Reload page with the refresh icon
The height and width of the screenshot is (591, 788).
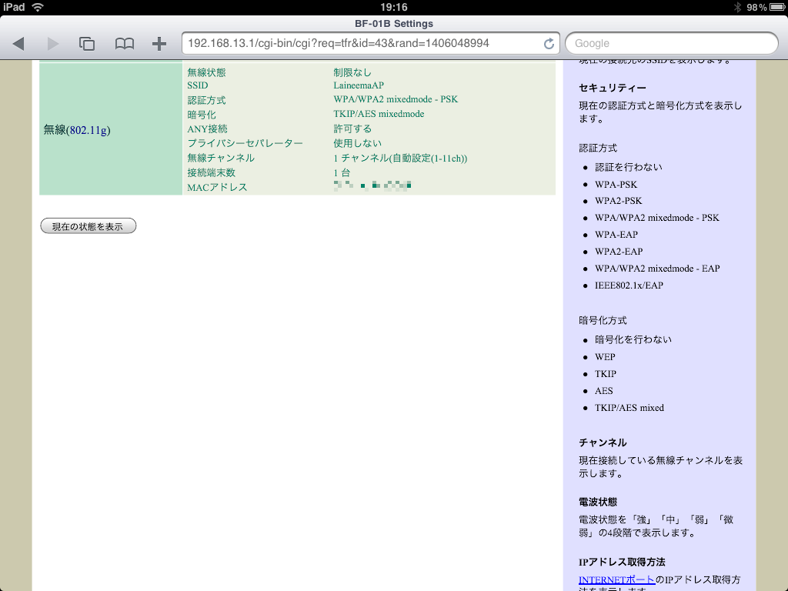549,44
